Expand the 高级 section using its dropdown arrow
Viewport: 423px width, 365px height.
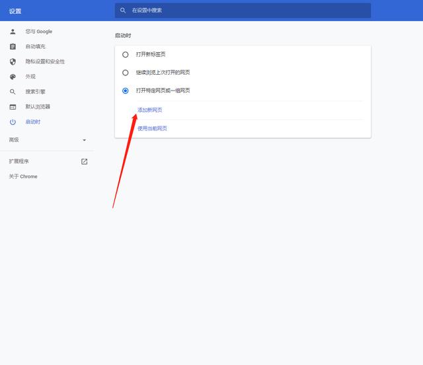click(84, 140)
